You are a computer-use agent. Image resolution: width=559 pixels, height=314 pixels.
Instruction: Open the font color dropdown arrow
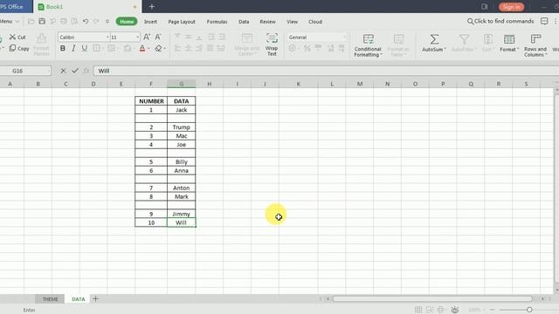(x=148, y=49)
